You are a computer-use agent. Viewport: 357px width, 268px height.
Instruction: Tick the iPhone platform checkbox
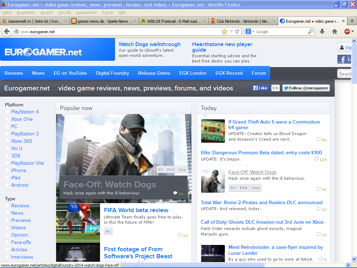[7, 170]
